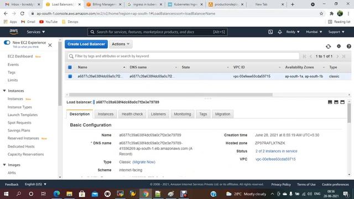Minimize the details pane layout icon
This screenshot has width=354, height=199.
click(x=330, y=102)
